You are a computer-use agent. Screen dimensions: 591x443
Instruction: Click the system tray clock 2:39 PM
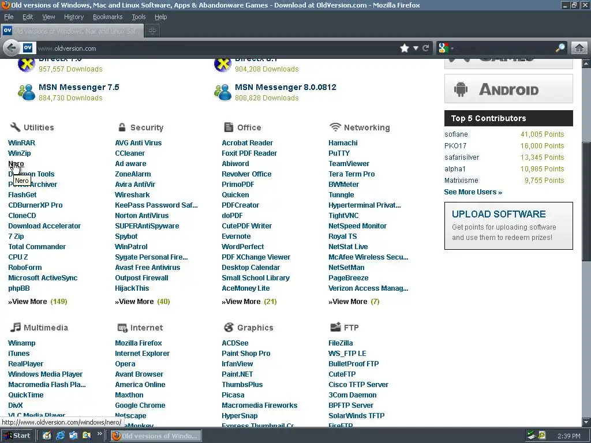pyautogui.click(x=568, y=436)
